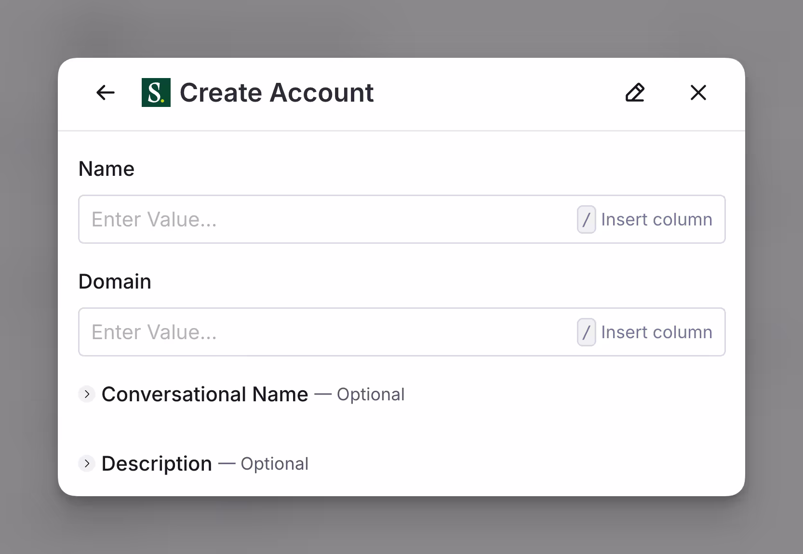Viewport: 803px width, 554px height.
Task: Click the Conversational Name label
Action: tap(205, 394)
